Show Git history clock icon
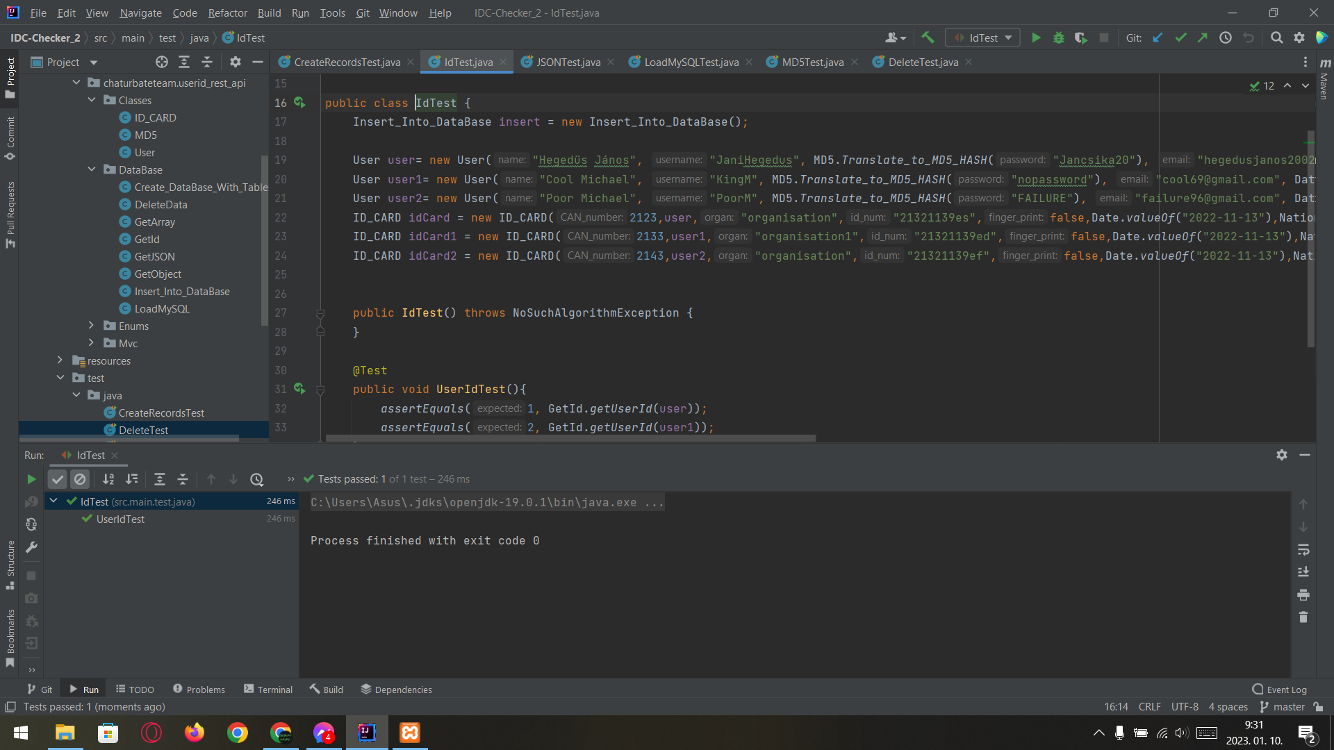The width and height of the screenshot is (1334, 750). (x=1226, y=38)
